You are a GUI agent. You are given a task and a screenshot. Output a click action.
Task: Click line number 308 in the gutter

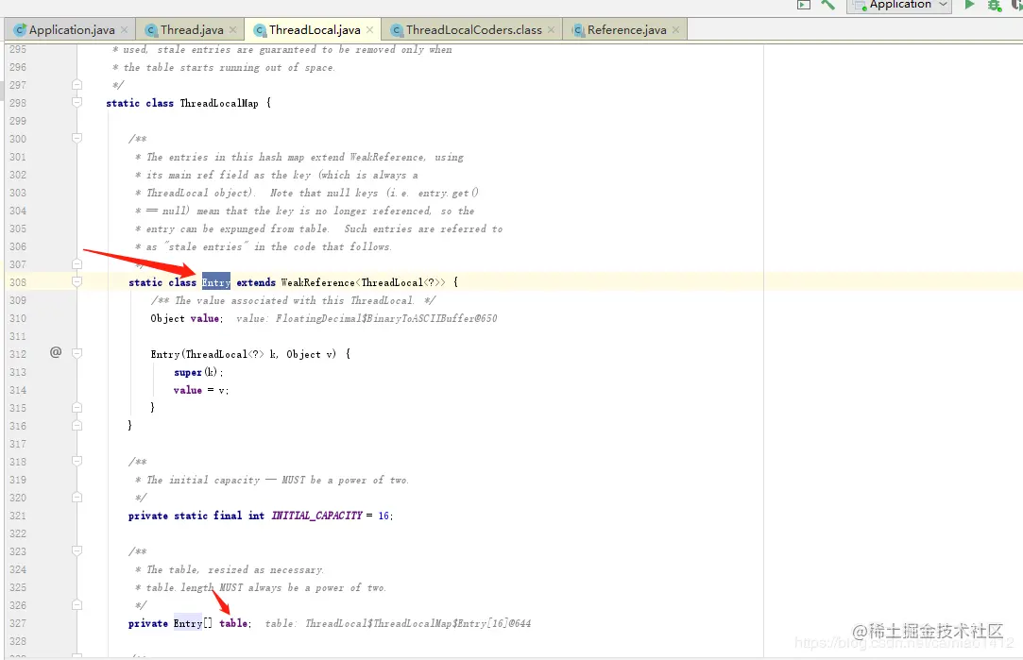(18, 282)
